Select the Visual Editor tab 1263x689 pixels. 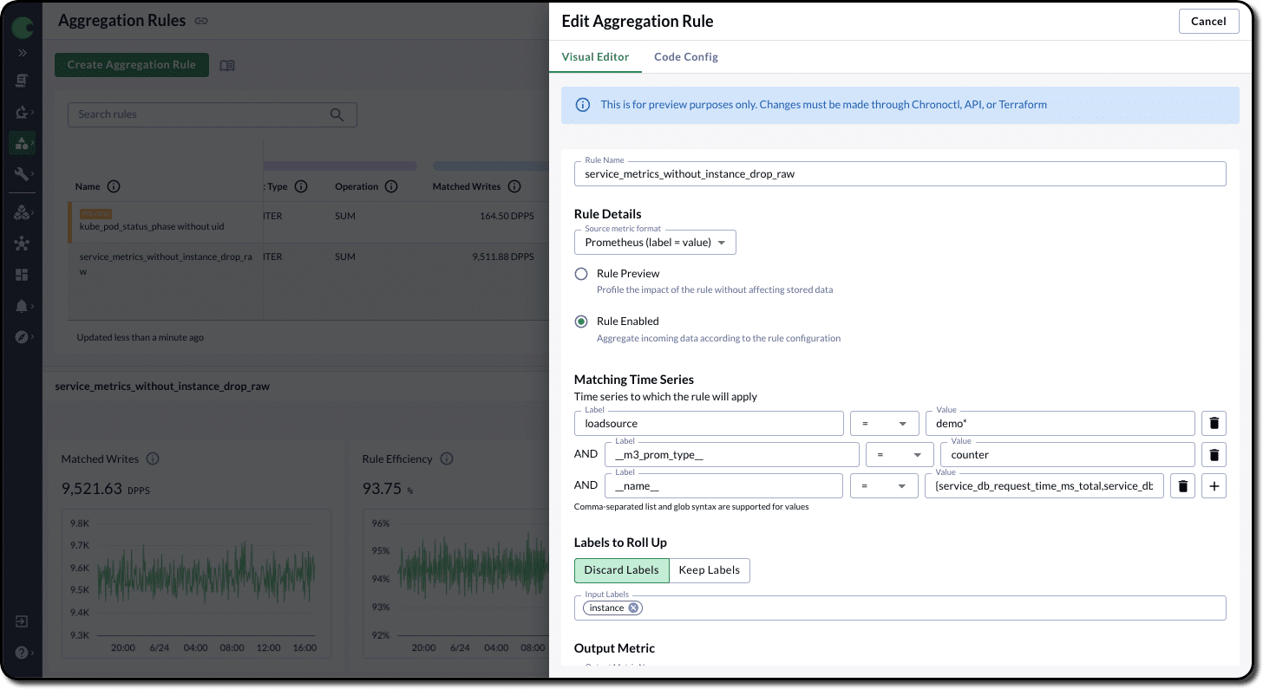coord(595,57)
